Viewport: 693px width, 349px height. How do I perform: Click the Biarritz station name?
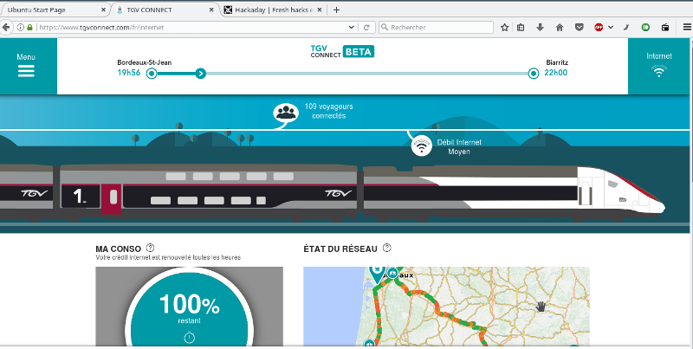click(x=557, y=62)
